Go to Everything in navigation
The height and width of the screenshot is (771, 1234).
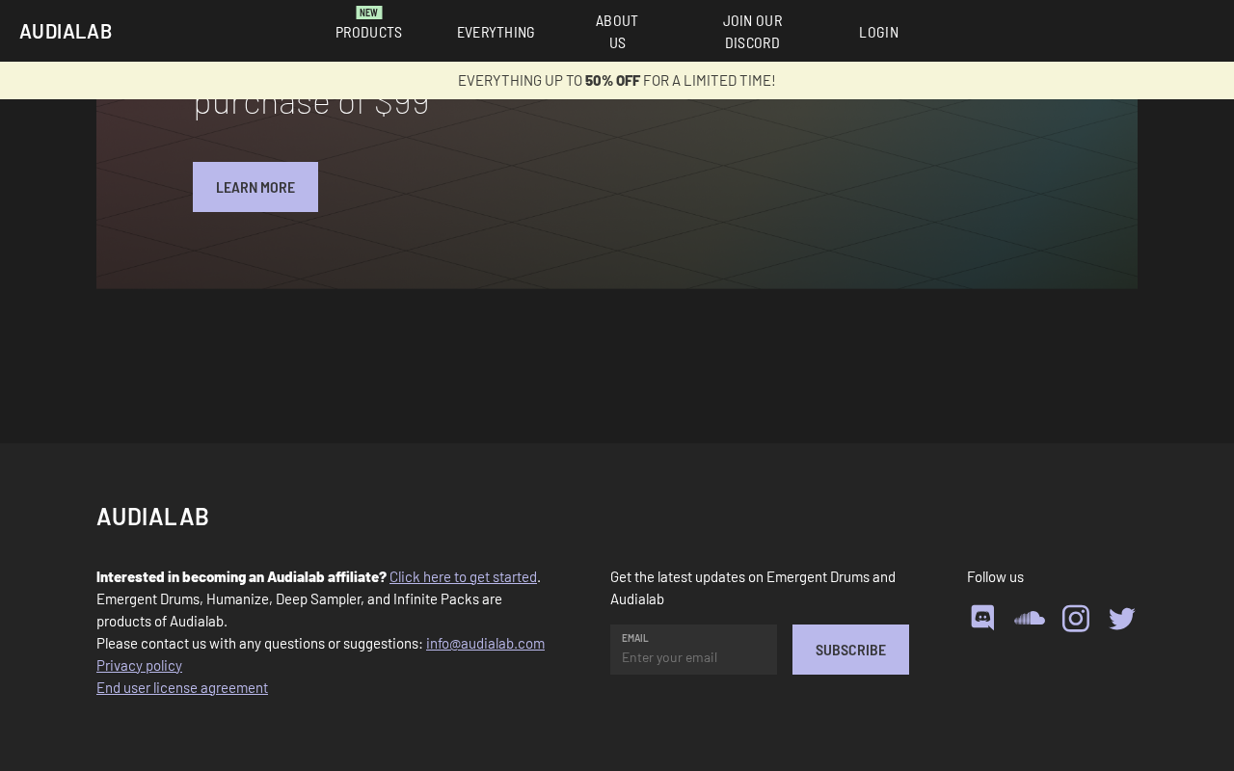pyautogui.click(x=496, y=32)
